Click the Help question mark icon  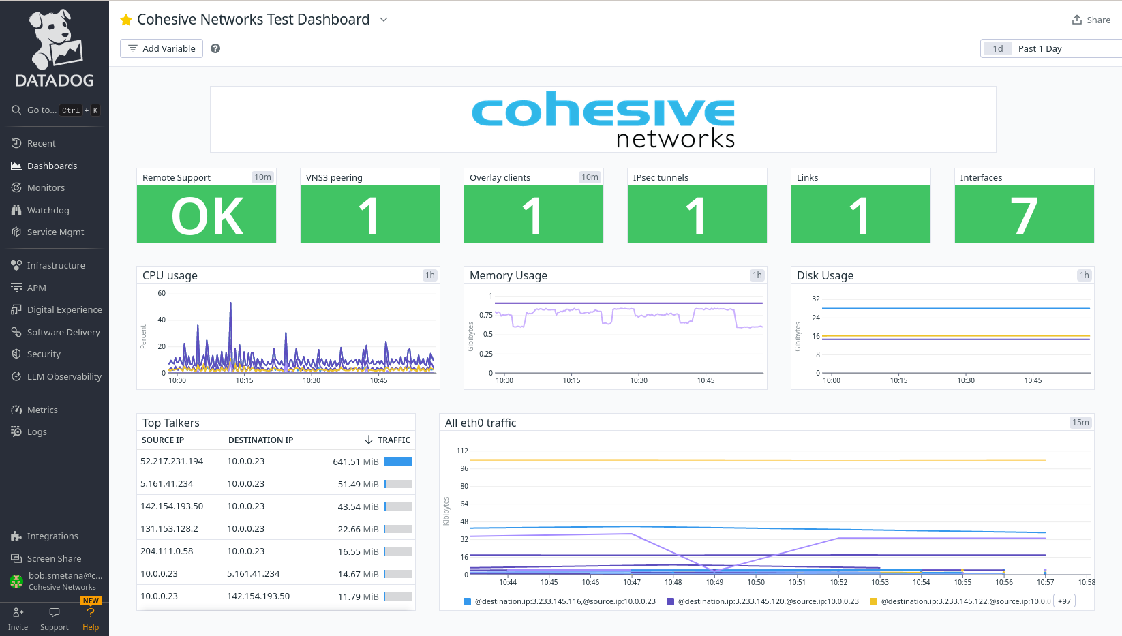91,613
